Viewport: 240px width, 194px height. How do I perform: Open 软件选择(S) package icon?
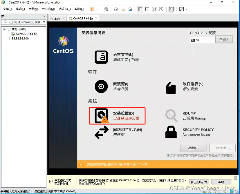coord(171,88)
